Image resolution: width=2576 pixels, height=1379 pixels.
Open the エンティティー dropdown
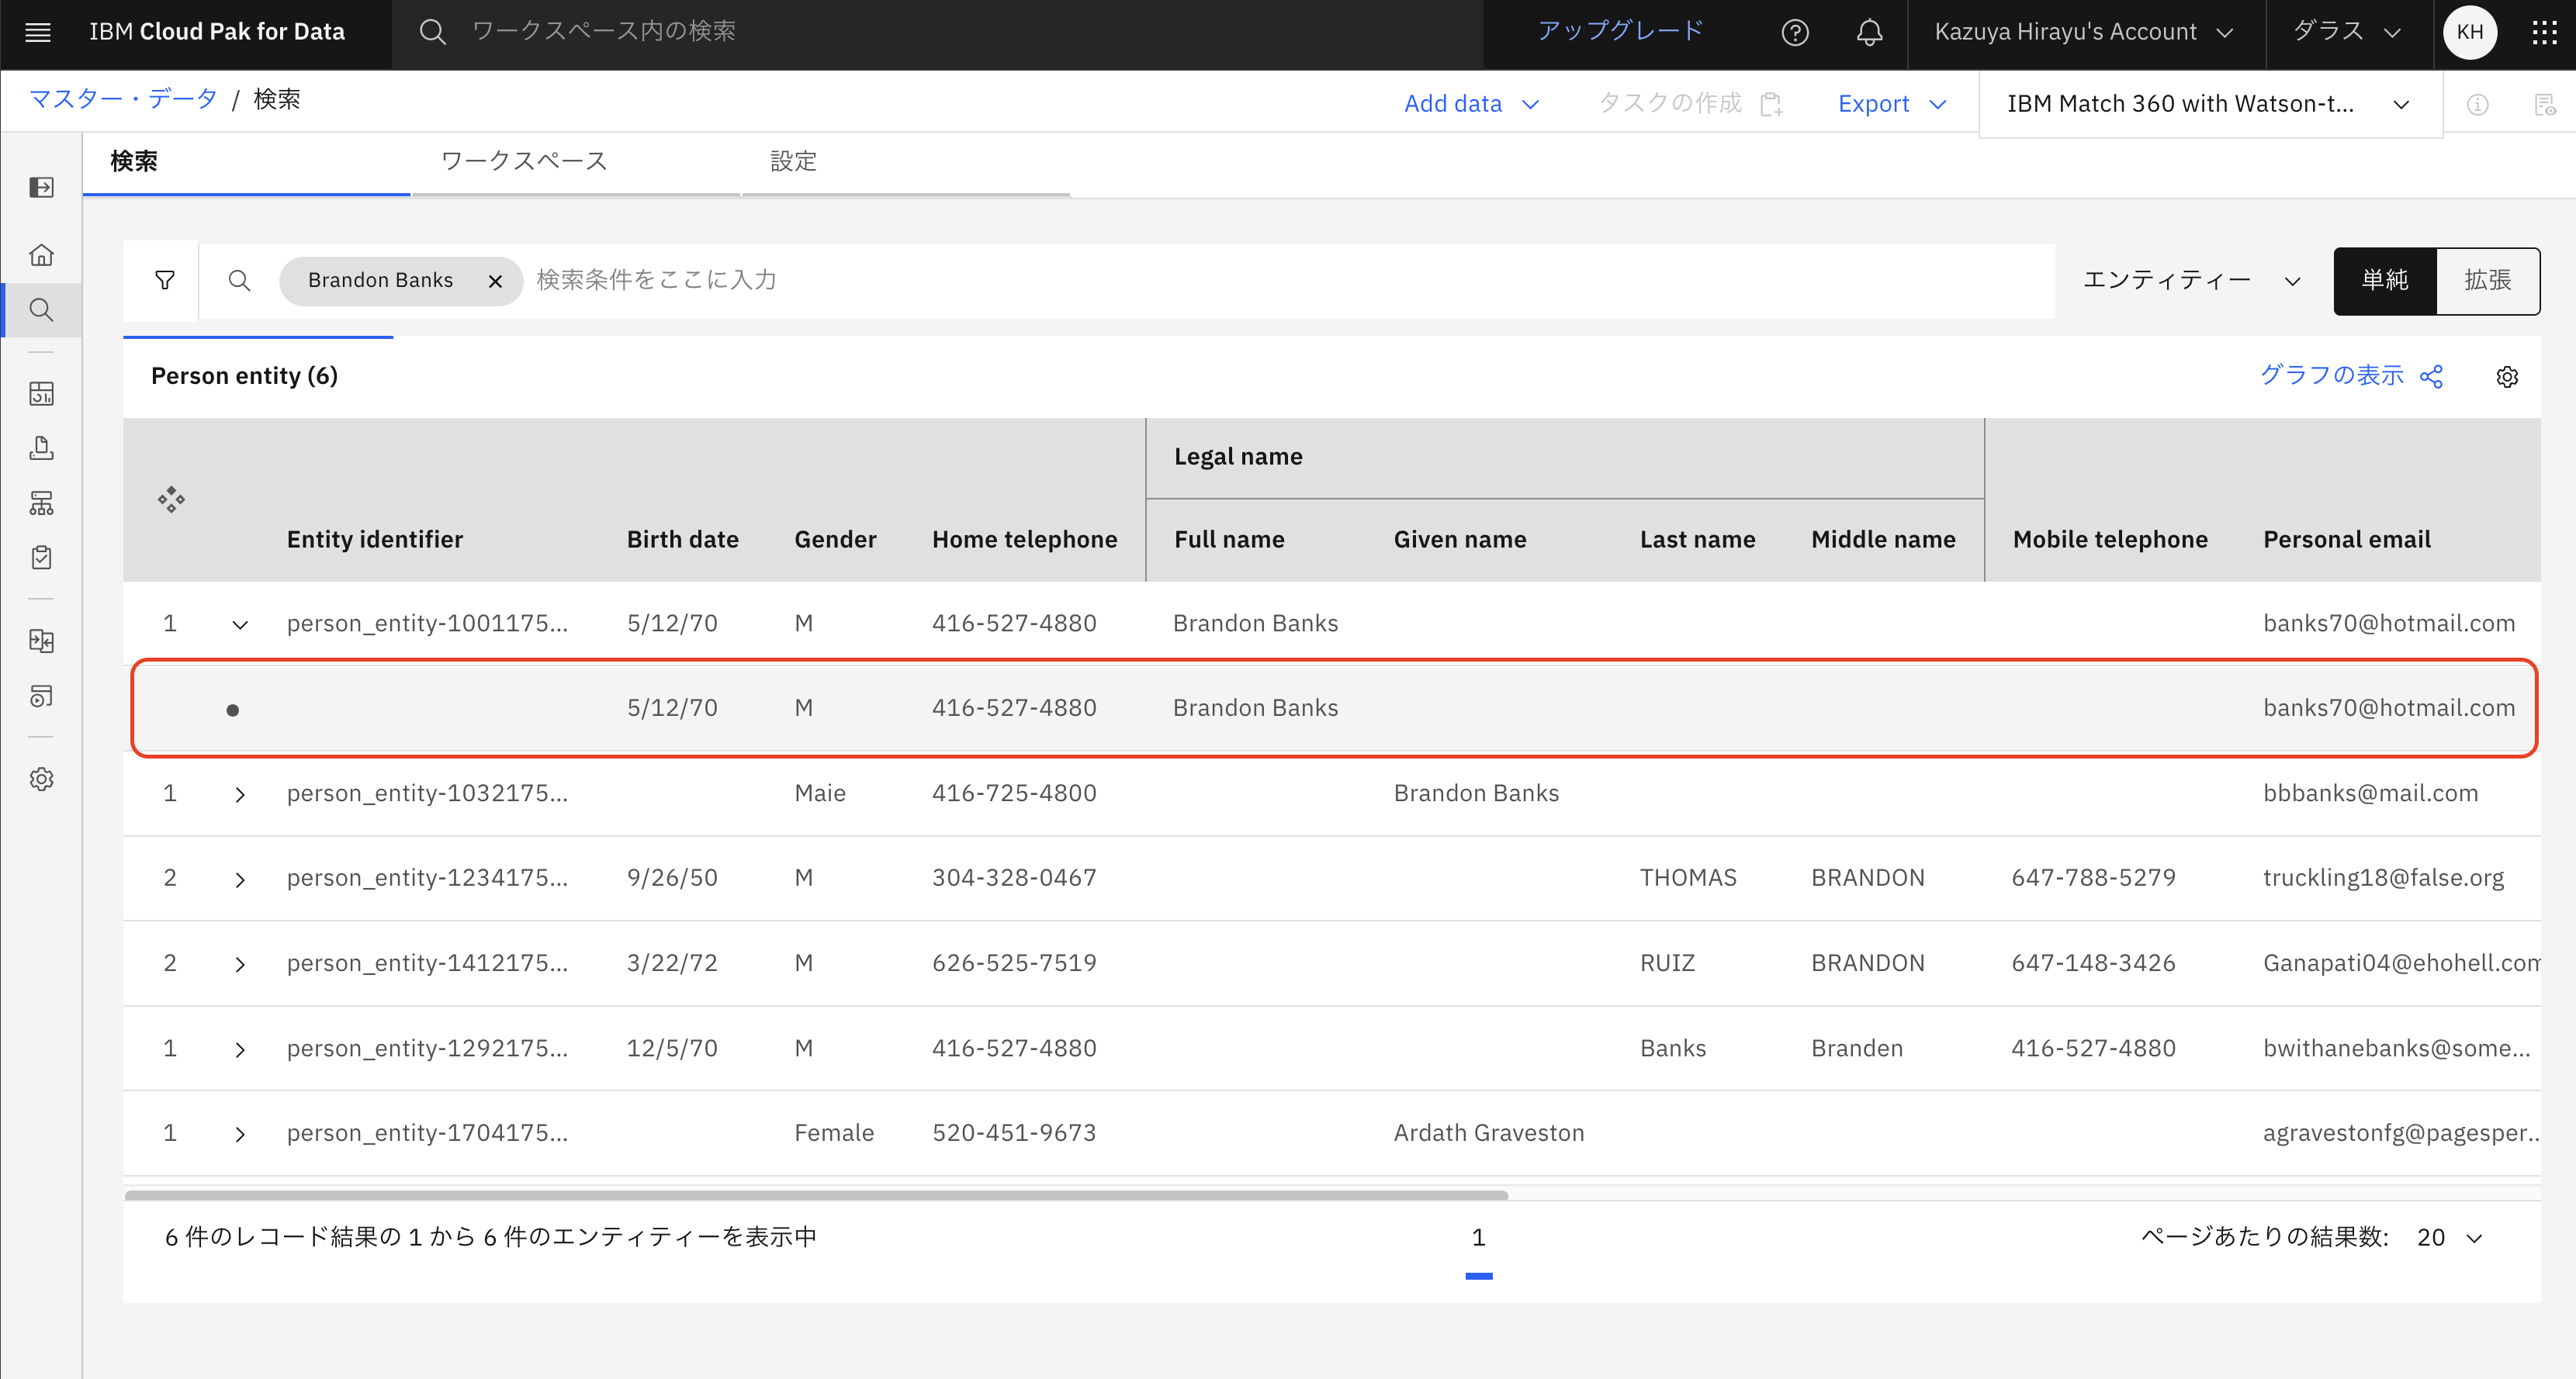(2190, 281)
